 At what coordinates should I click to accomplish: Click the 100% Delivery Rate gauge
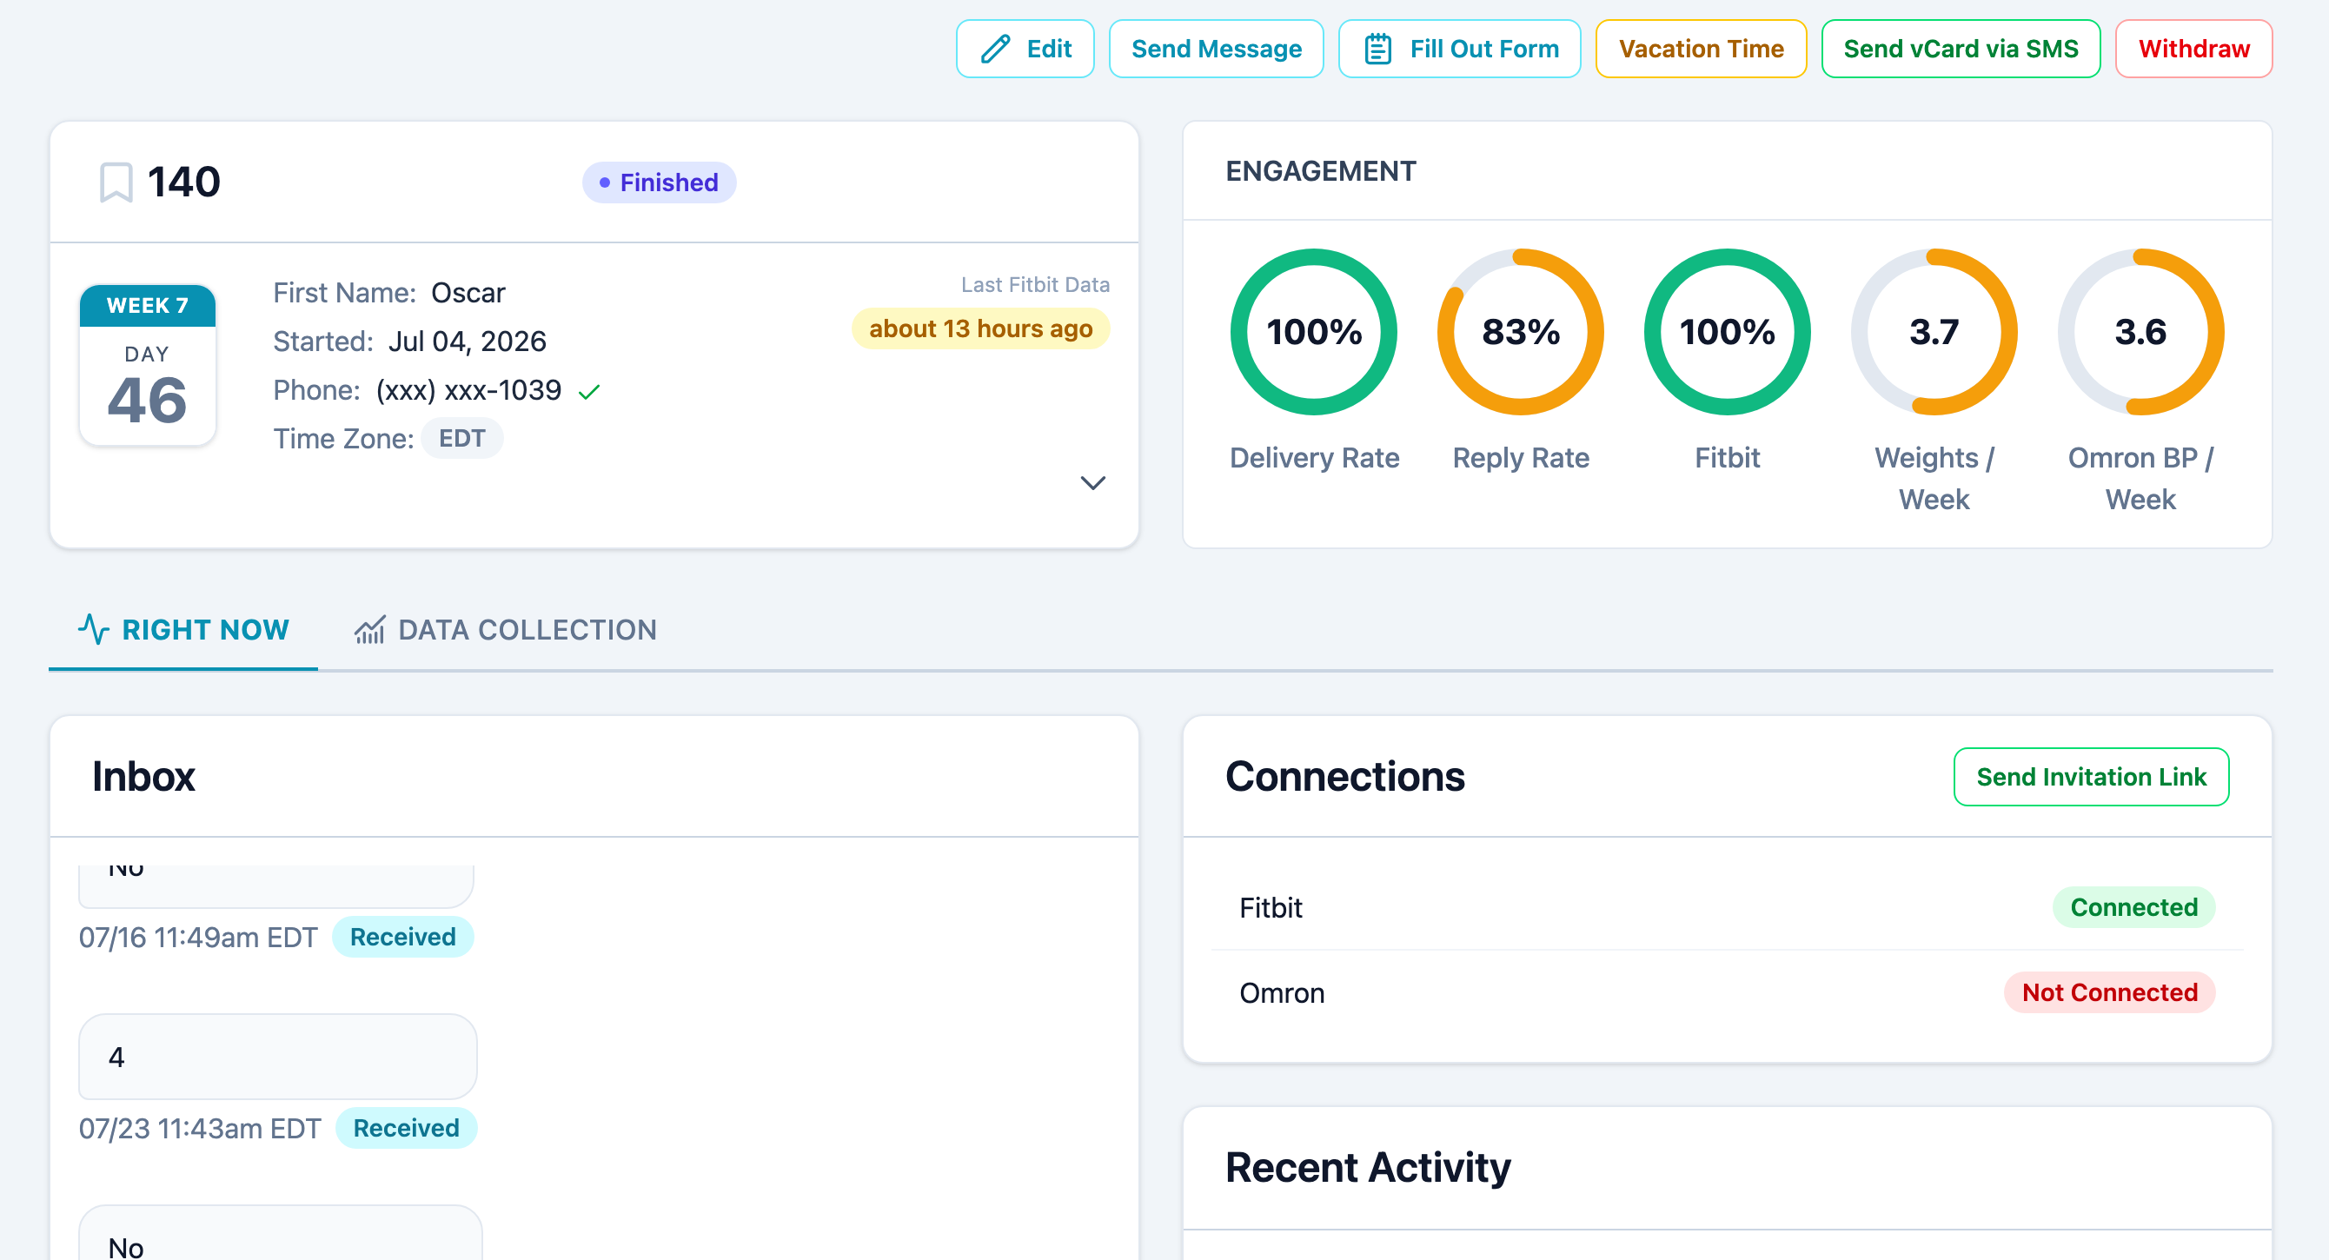point(1314,332)
